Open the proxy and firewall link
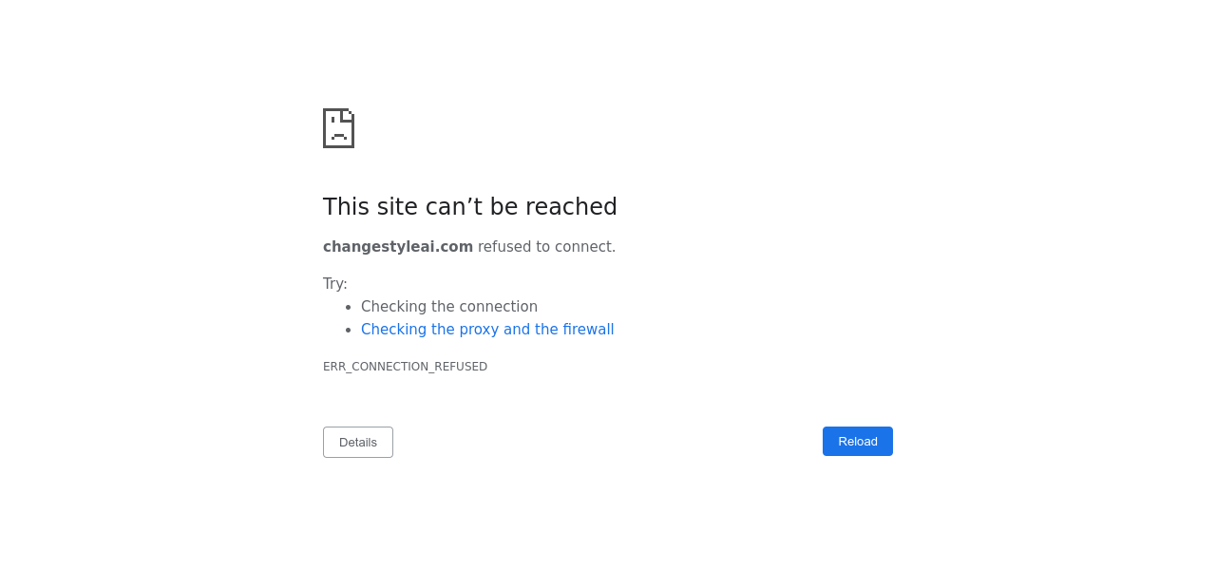The image size is (1216, 570). (x=487, y=330)
